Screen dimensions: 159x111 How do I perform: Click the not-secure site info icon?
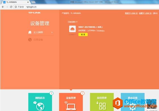(x=16, y=7)
